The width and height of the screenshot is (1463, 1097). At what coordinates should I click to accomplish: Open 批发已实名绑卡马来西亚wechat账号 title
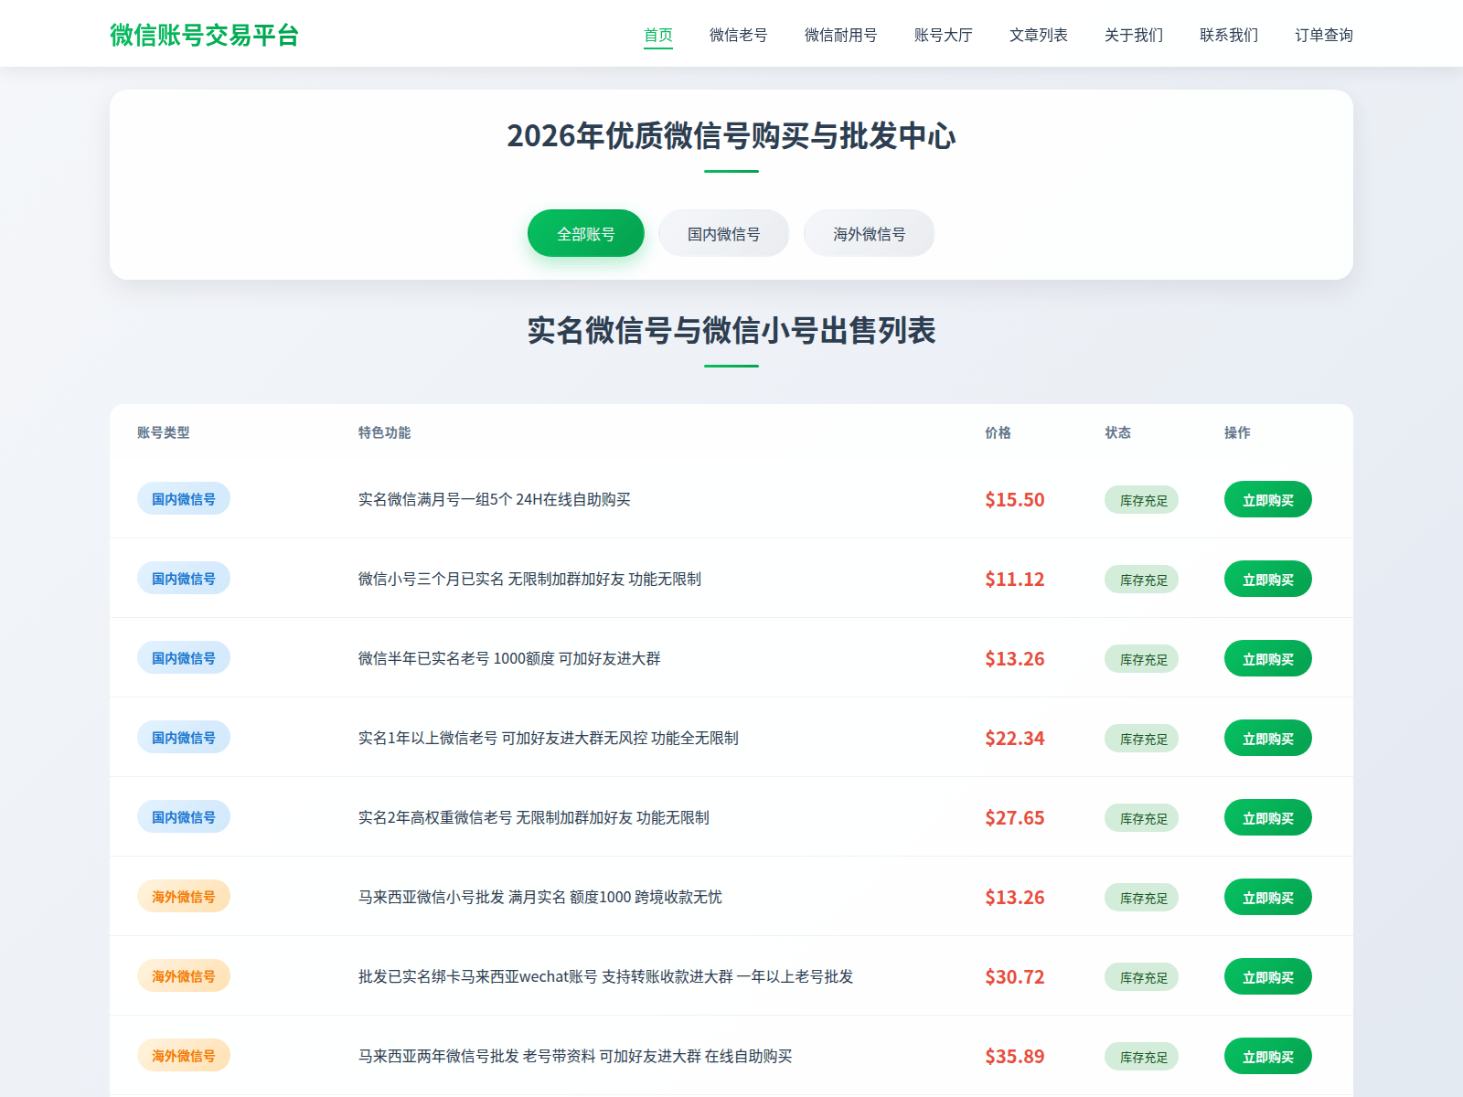(605, 976)
